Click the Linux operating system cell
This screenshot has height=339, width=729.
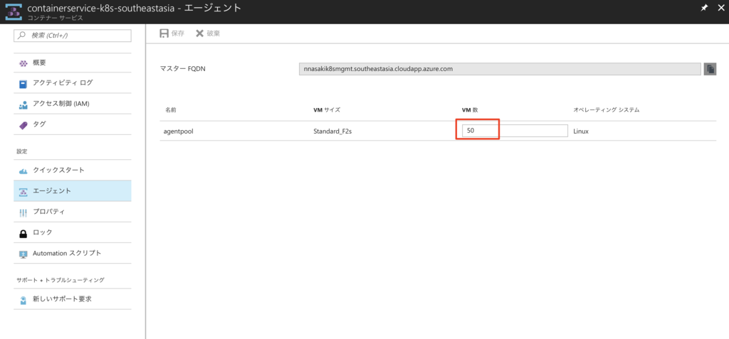pyautogui.click(x=581, y=131)
